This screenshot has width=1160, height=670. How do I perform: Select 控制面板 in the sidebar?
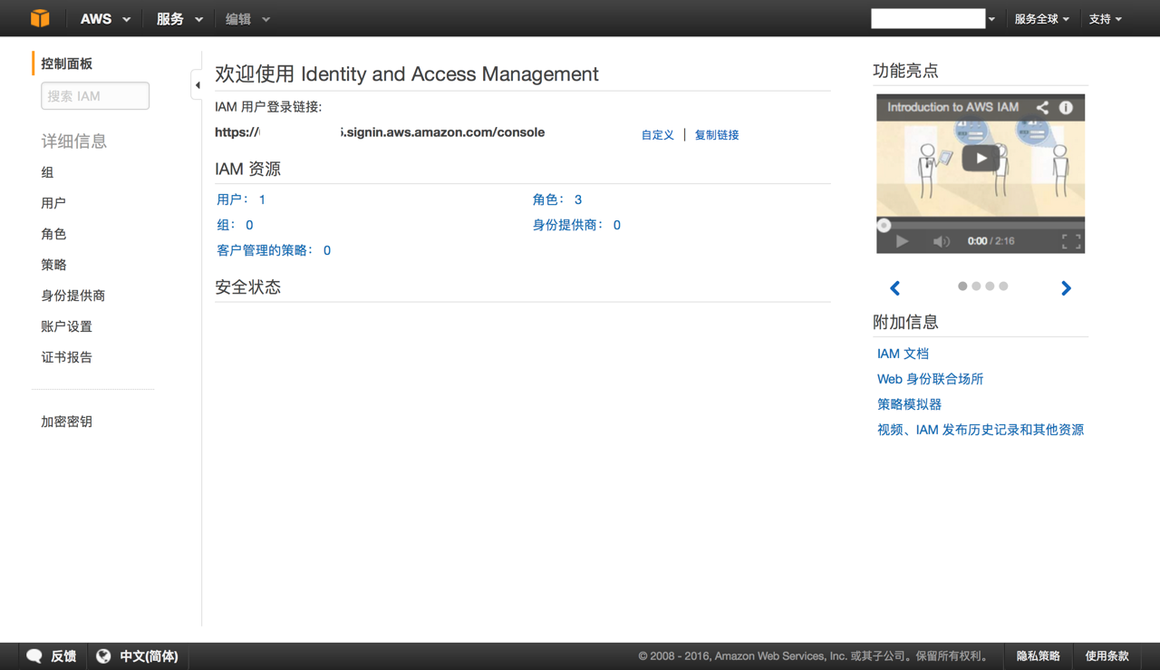[67, 63]
